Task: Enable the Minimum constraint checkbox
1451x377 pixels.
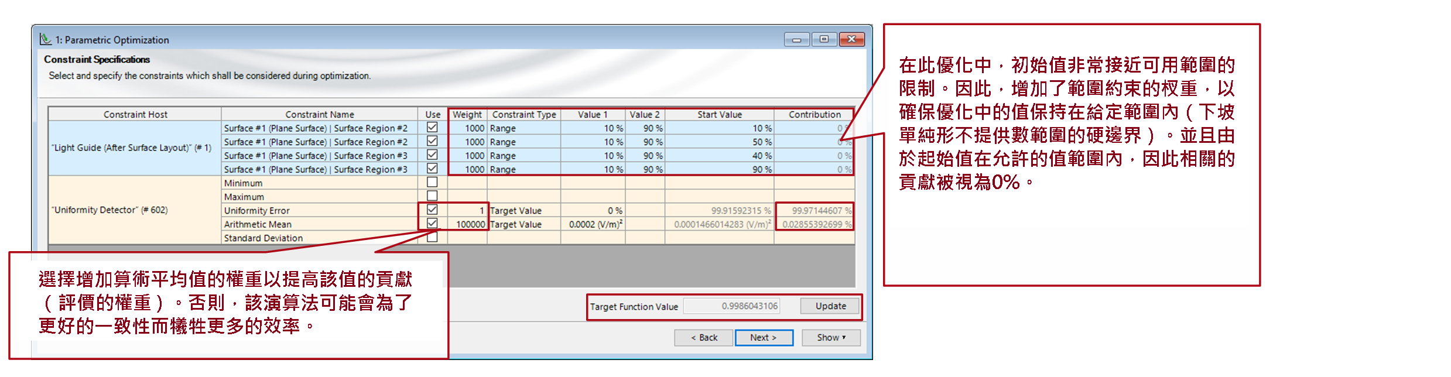Action: (x=432, y=183)
